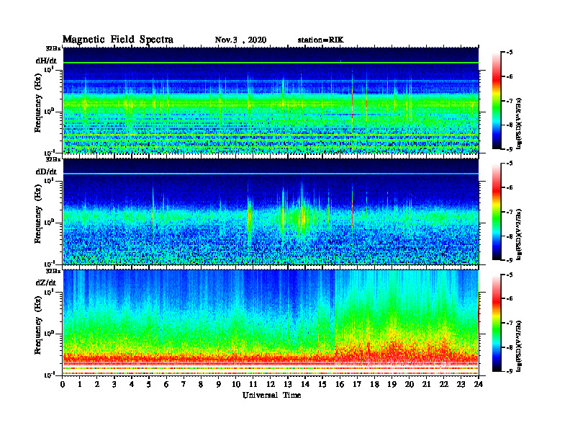Click the -9 tick on dH/dt color bar
Screen dimensions: 570x441
click(510, 149)
